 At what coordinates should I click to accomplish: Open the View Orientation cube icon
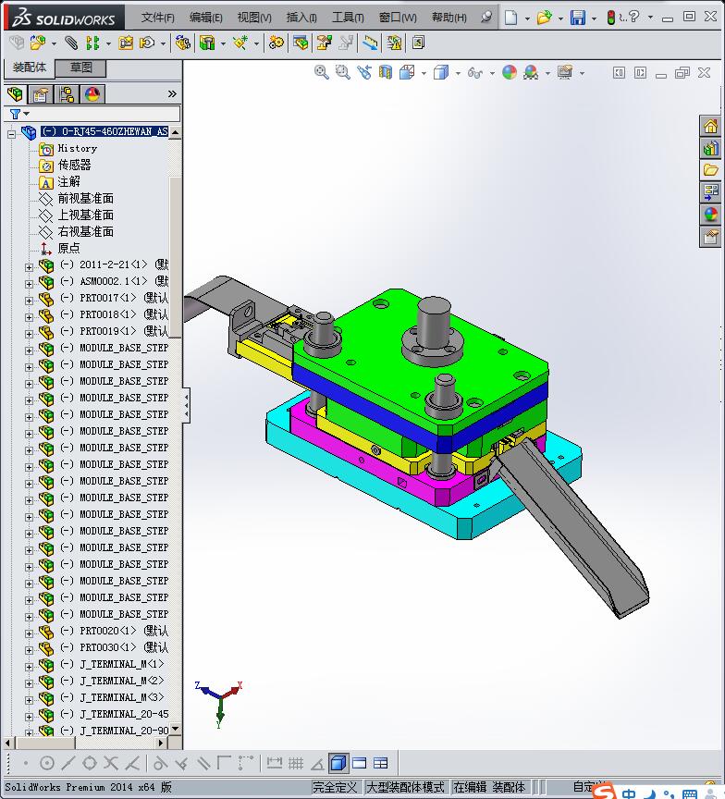[x=407, y=72]
